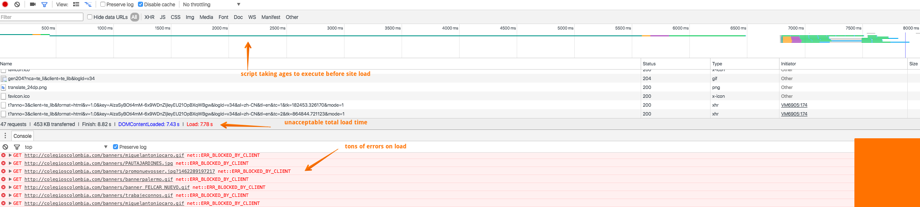The width and height of the screenshot is (920, 207).
Task: Select the gen204?nca=te_li request row
Action: (460, 78)
